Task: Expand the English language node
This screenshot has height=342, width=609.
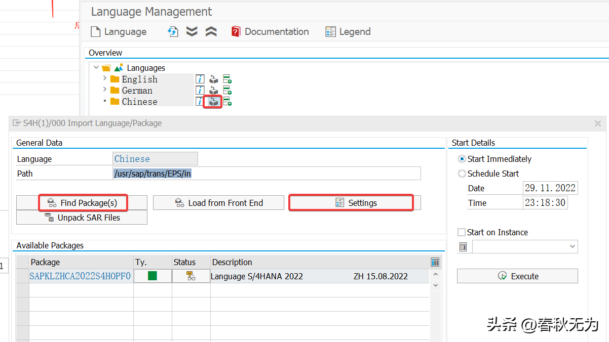Action: coord(104,78)
